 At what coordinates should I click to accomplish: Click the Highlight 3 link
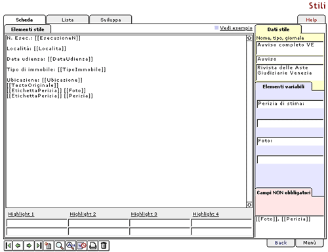pyautogui.click(x=144, y=214)
